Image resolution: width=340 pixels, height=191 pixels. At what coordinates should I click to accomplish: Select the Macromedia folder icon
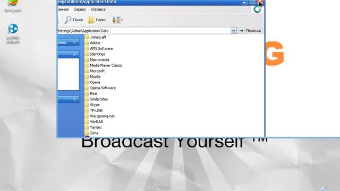pos(87,59)
